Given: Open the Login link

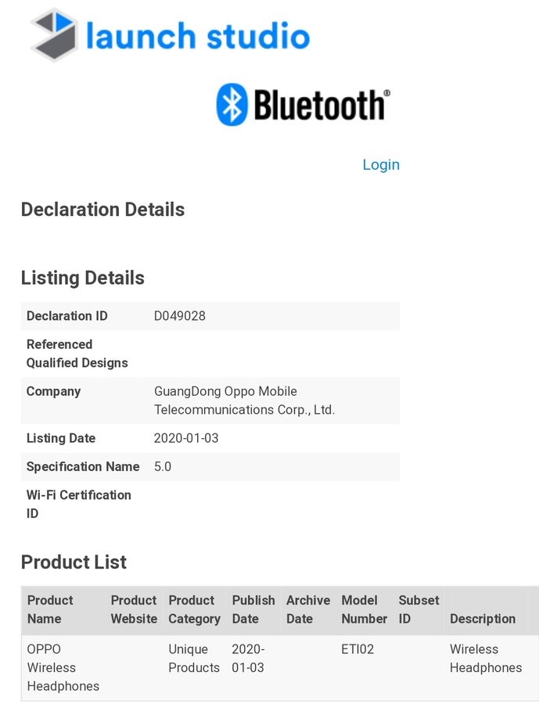Looking at the screenshot, I should [381, 164].
